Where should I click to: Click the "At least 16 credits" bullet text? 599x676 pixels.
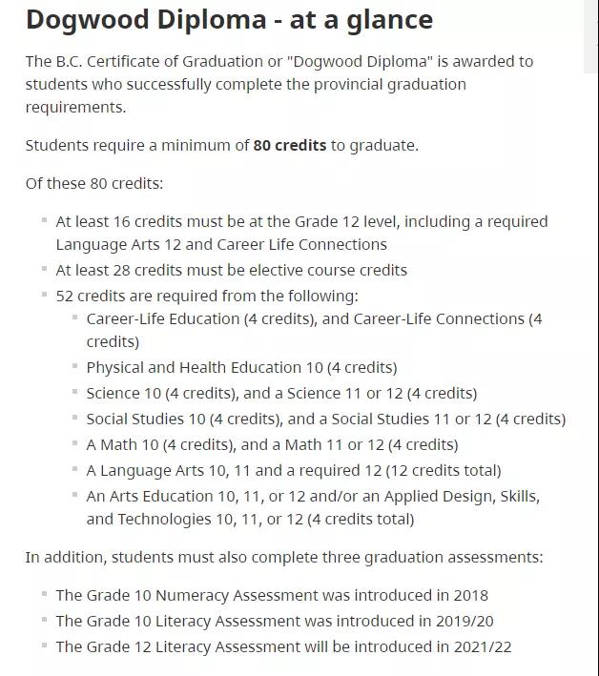point(301,234)
